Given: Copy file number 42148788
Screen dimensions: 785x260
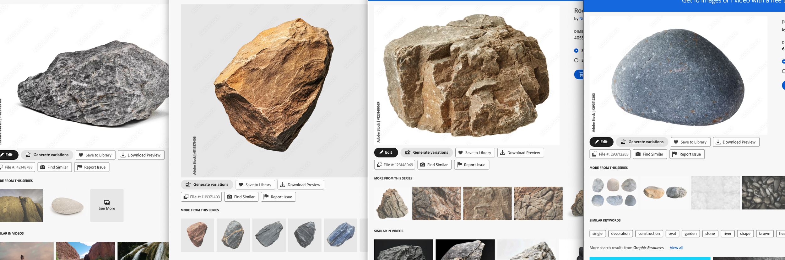Looking at the screenshot, I should tap(17, 167).
